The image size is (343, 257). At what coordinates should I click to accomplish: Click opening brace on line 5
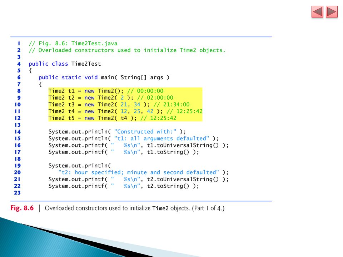coord(30,71)
